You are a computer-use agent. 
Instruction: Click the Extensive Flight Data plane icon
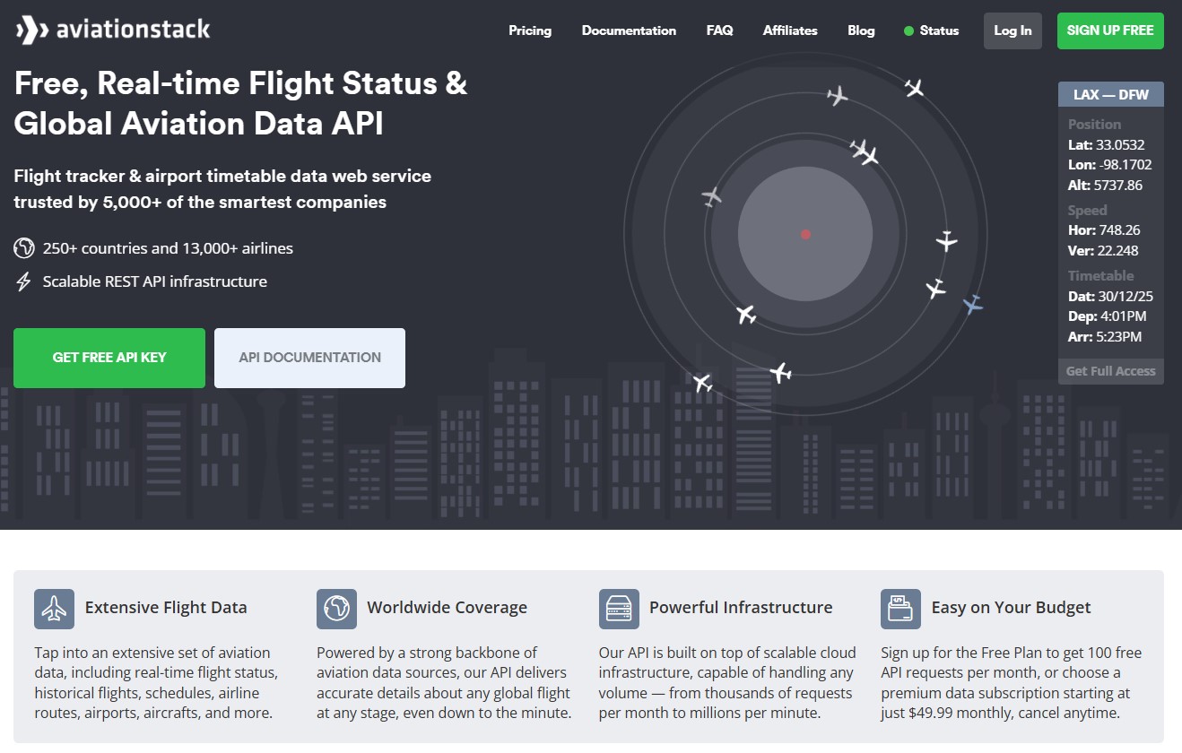click(x=54, y=608)
